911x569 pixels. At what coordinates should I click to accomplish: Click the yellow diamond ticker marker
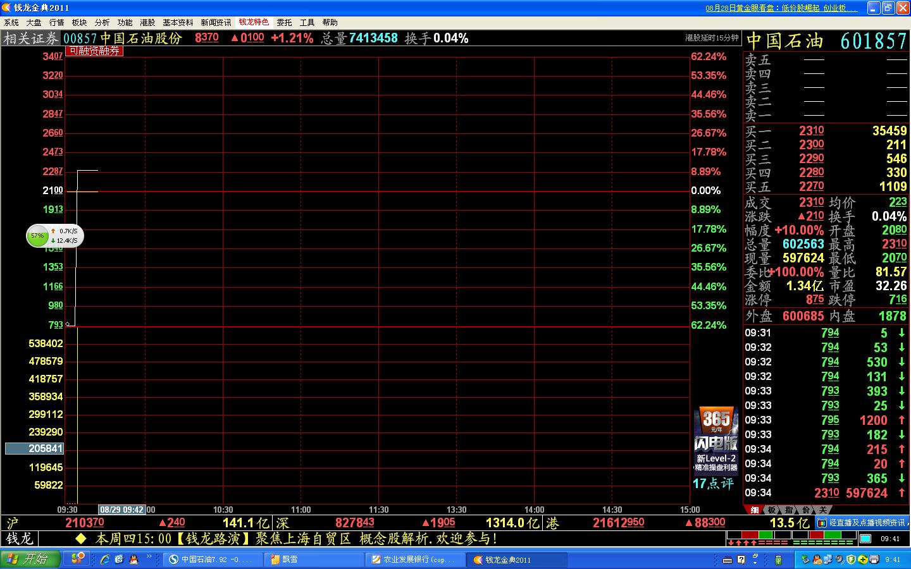[80, 539]
